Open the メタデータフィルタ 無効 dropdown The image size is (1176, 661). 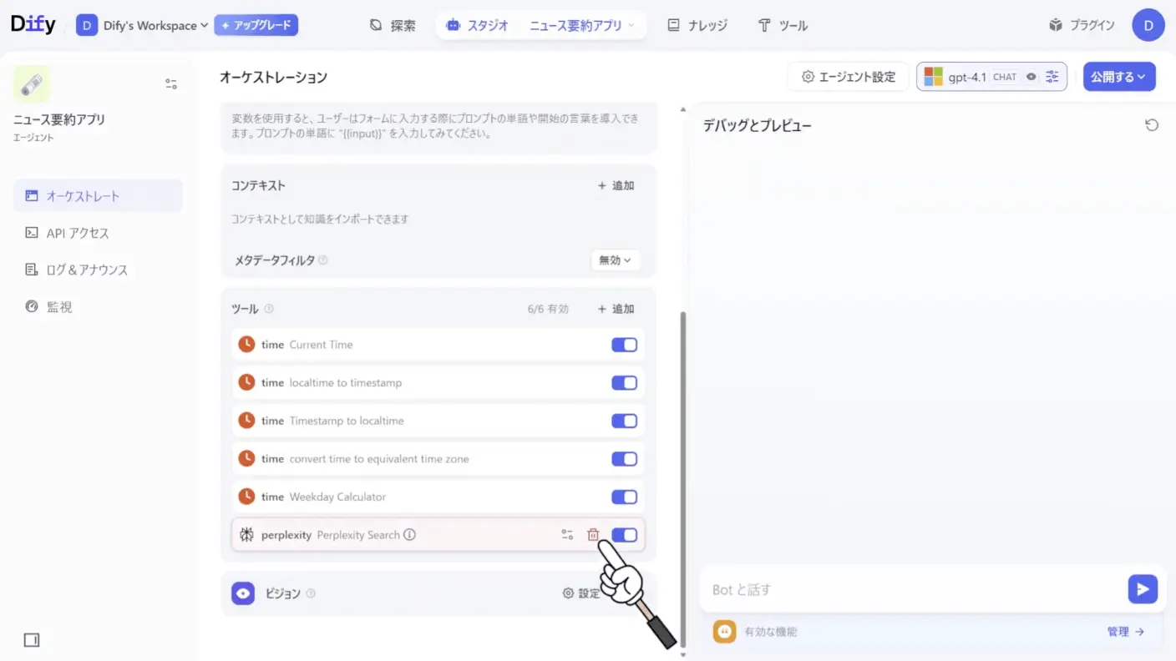tap(615, 260)
